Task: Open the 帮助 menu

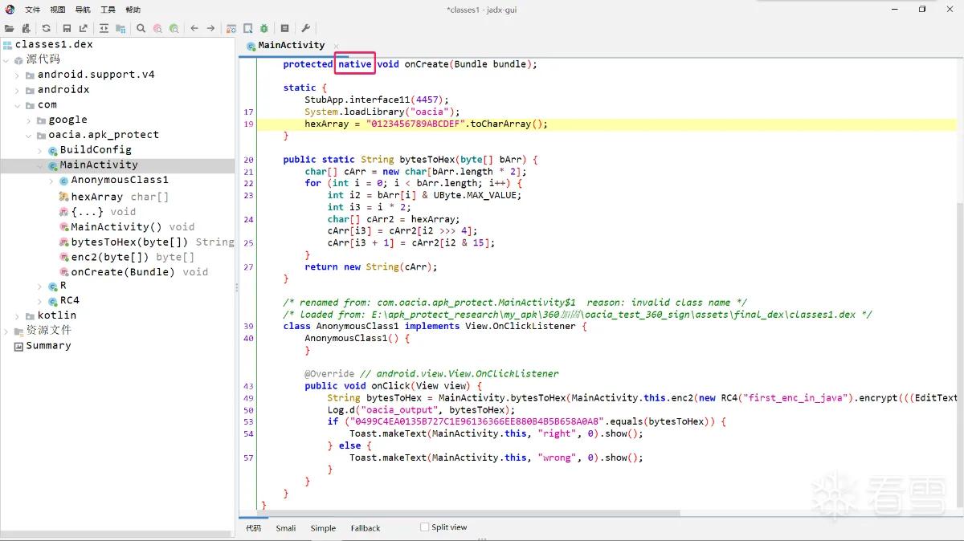Action: click(133, 10)
